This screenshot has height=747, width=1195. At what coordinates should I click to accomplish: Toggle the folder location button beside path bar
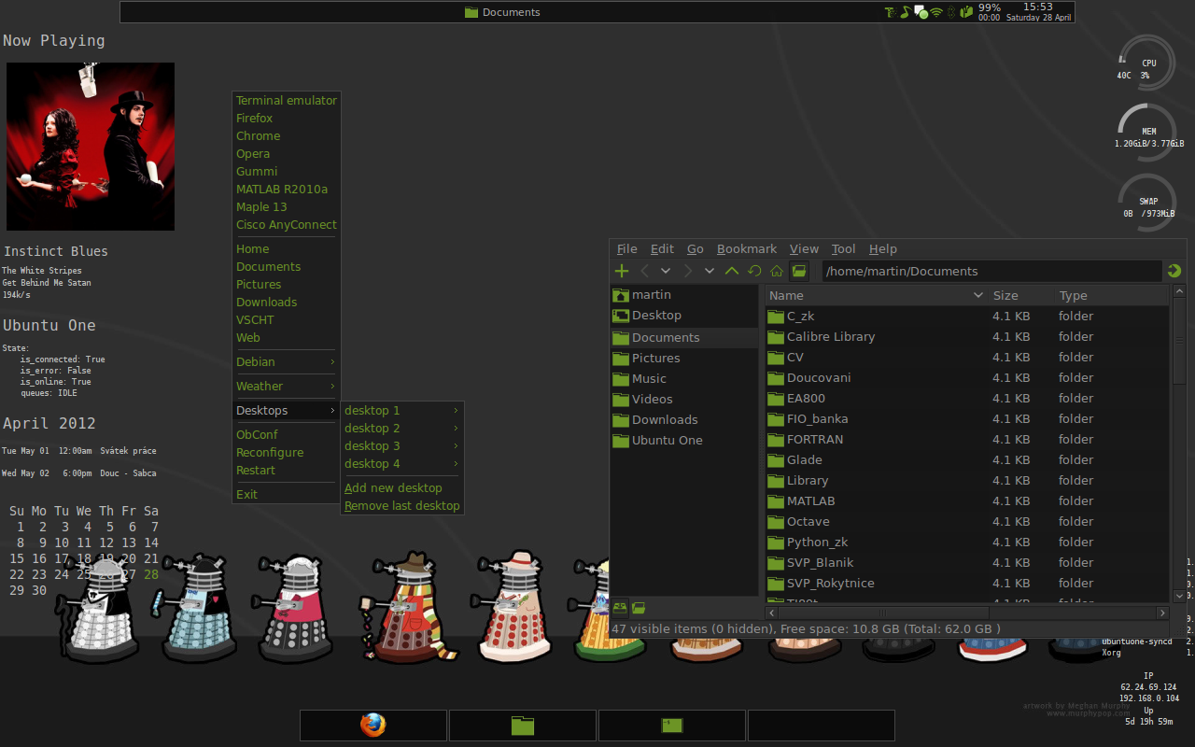click(799, 271)
